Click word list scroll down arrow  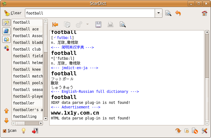tap(46, 119)
